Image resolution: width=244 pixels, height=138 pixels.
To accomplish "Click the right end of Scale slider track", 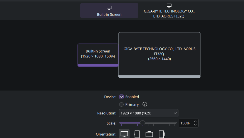I will (x=176, y=123).
